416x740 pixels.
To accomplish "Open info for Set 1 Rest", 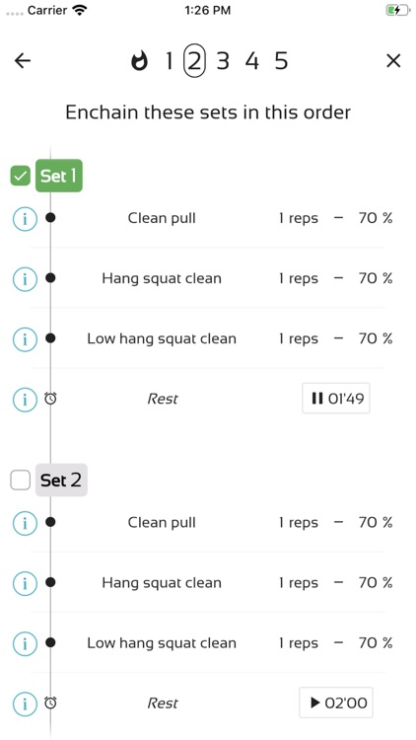I will pyautogui.click(x=25, y=400).
